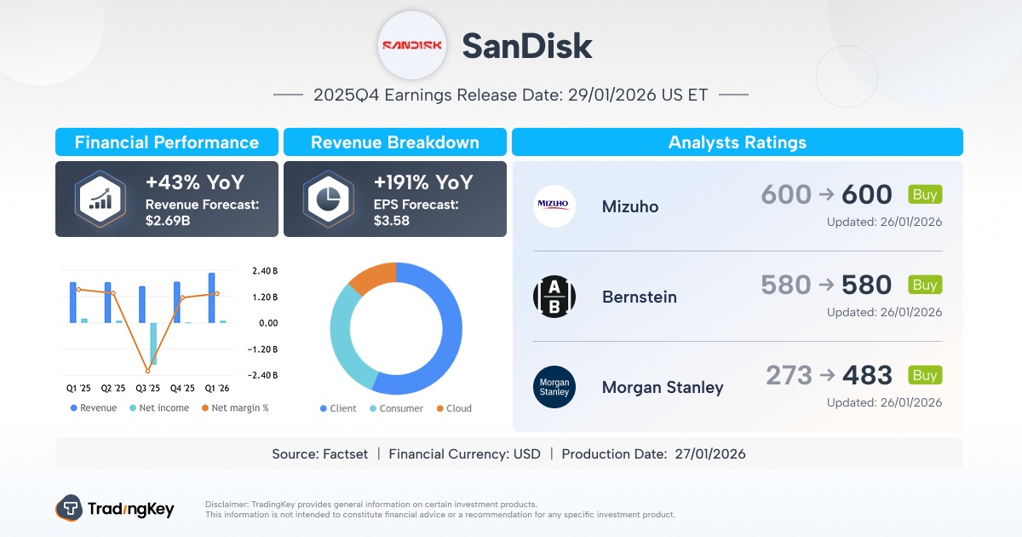The height and width of the screenshot is (537, 1022).
Task: Click the TradingKey logo icon
Action: pos(68,509)
